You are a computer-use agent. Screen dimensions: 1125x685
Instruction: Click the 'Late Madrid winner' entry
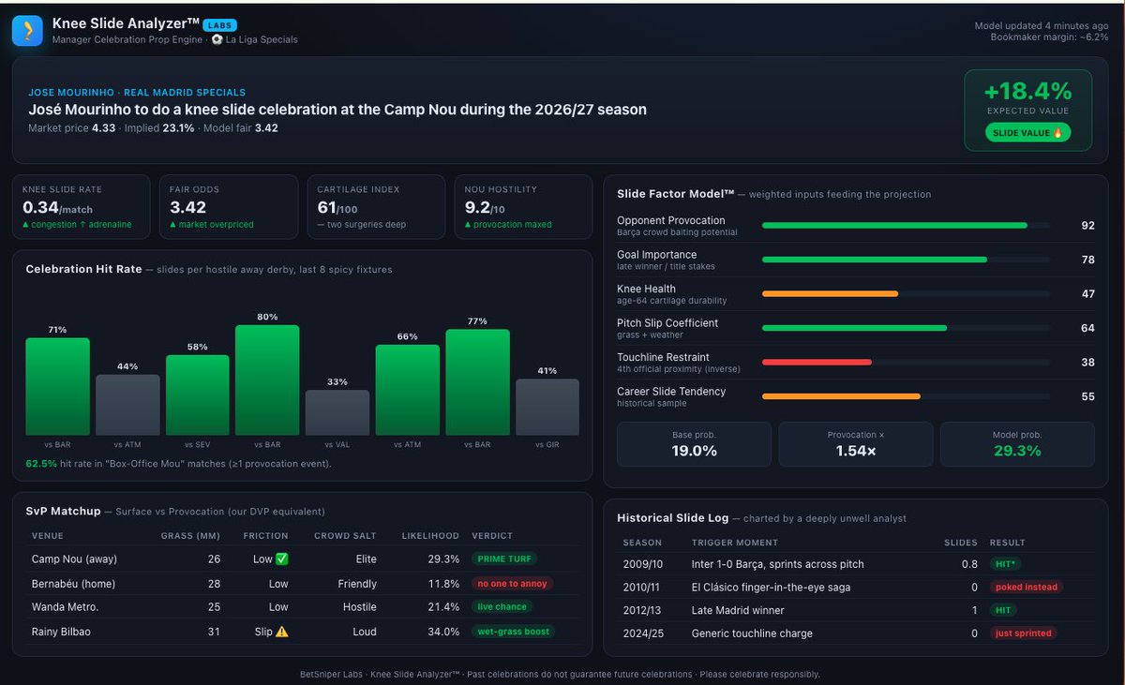738,610
